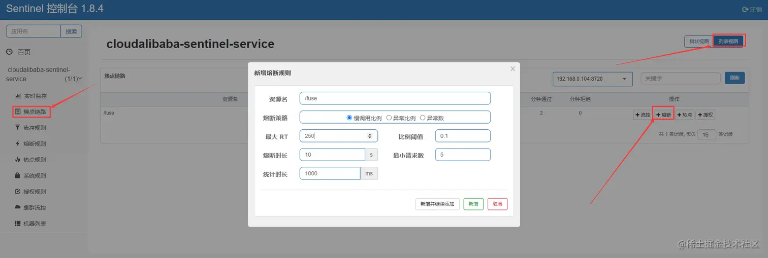Click the 热点 button for /fuse
Viewport: 768px width, 258px height.
(x=685, y=115)
